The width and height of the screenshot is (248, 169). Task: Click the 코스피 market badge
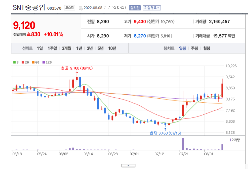69,8
